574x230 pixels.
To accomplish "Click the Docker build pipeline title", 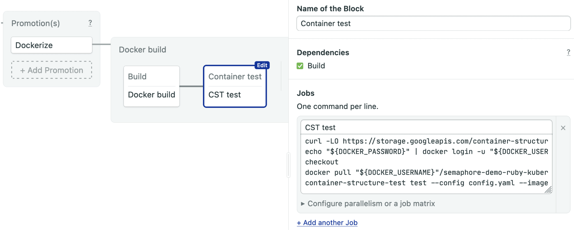I will click(142, 50).
